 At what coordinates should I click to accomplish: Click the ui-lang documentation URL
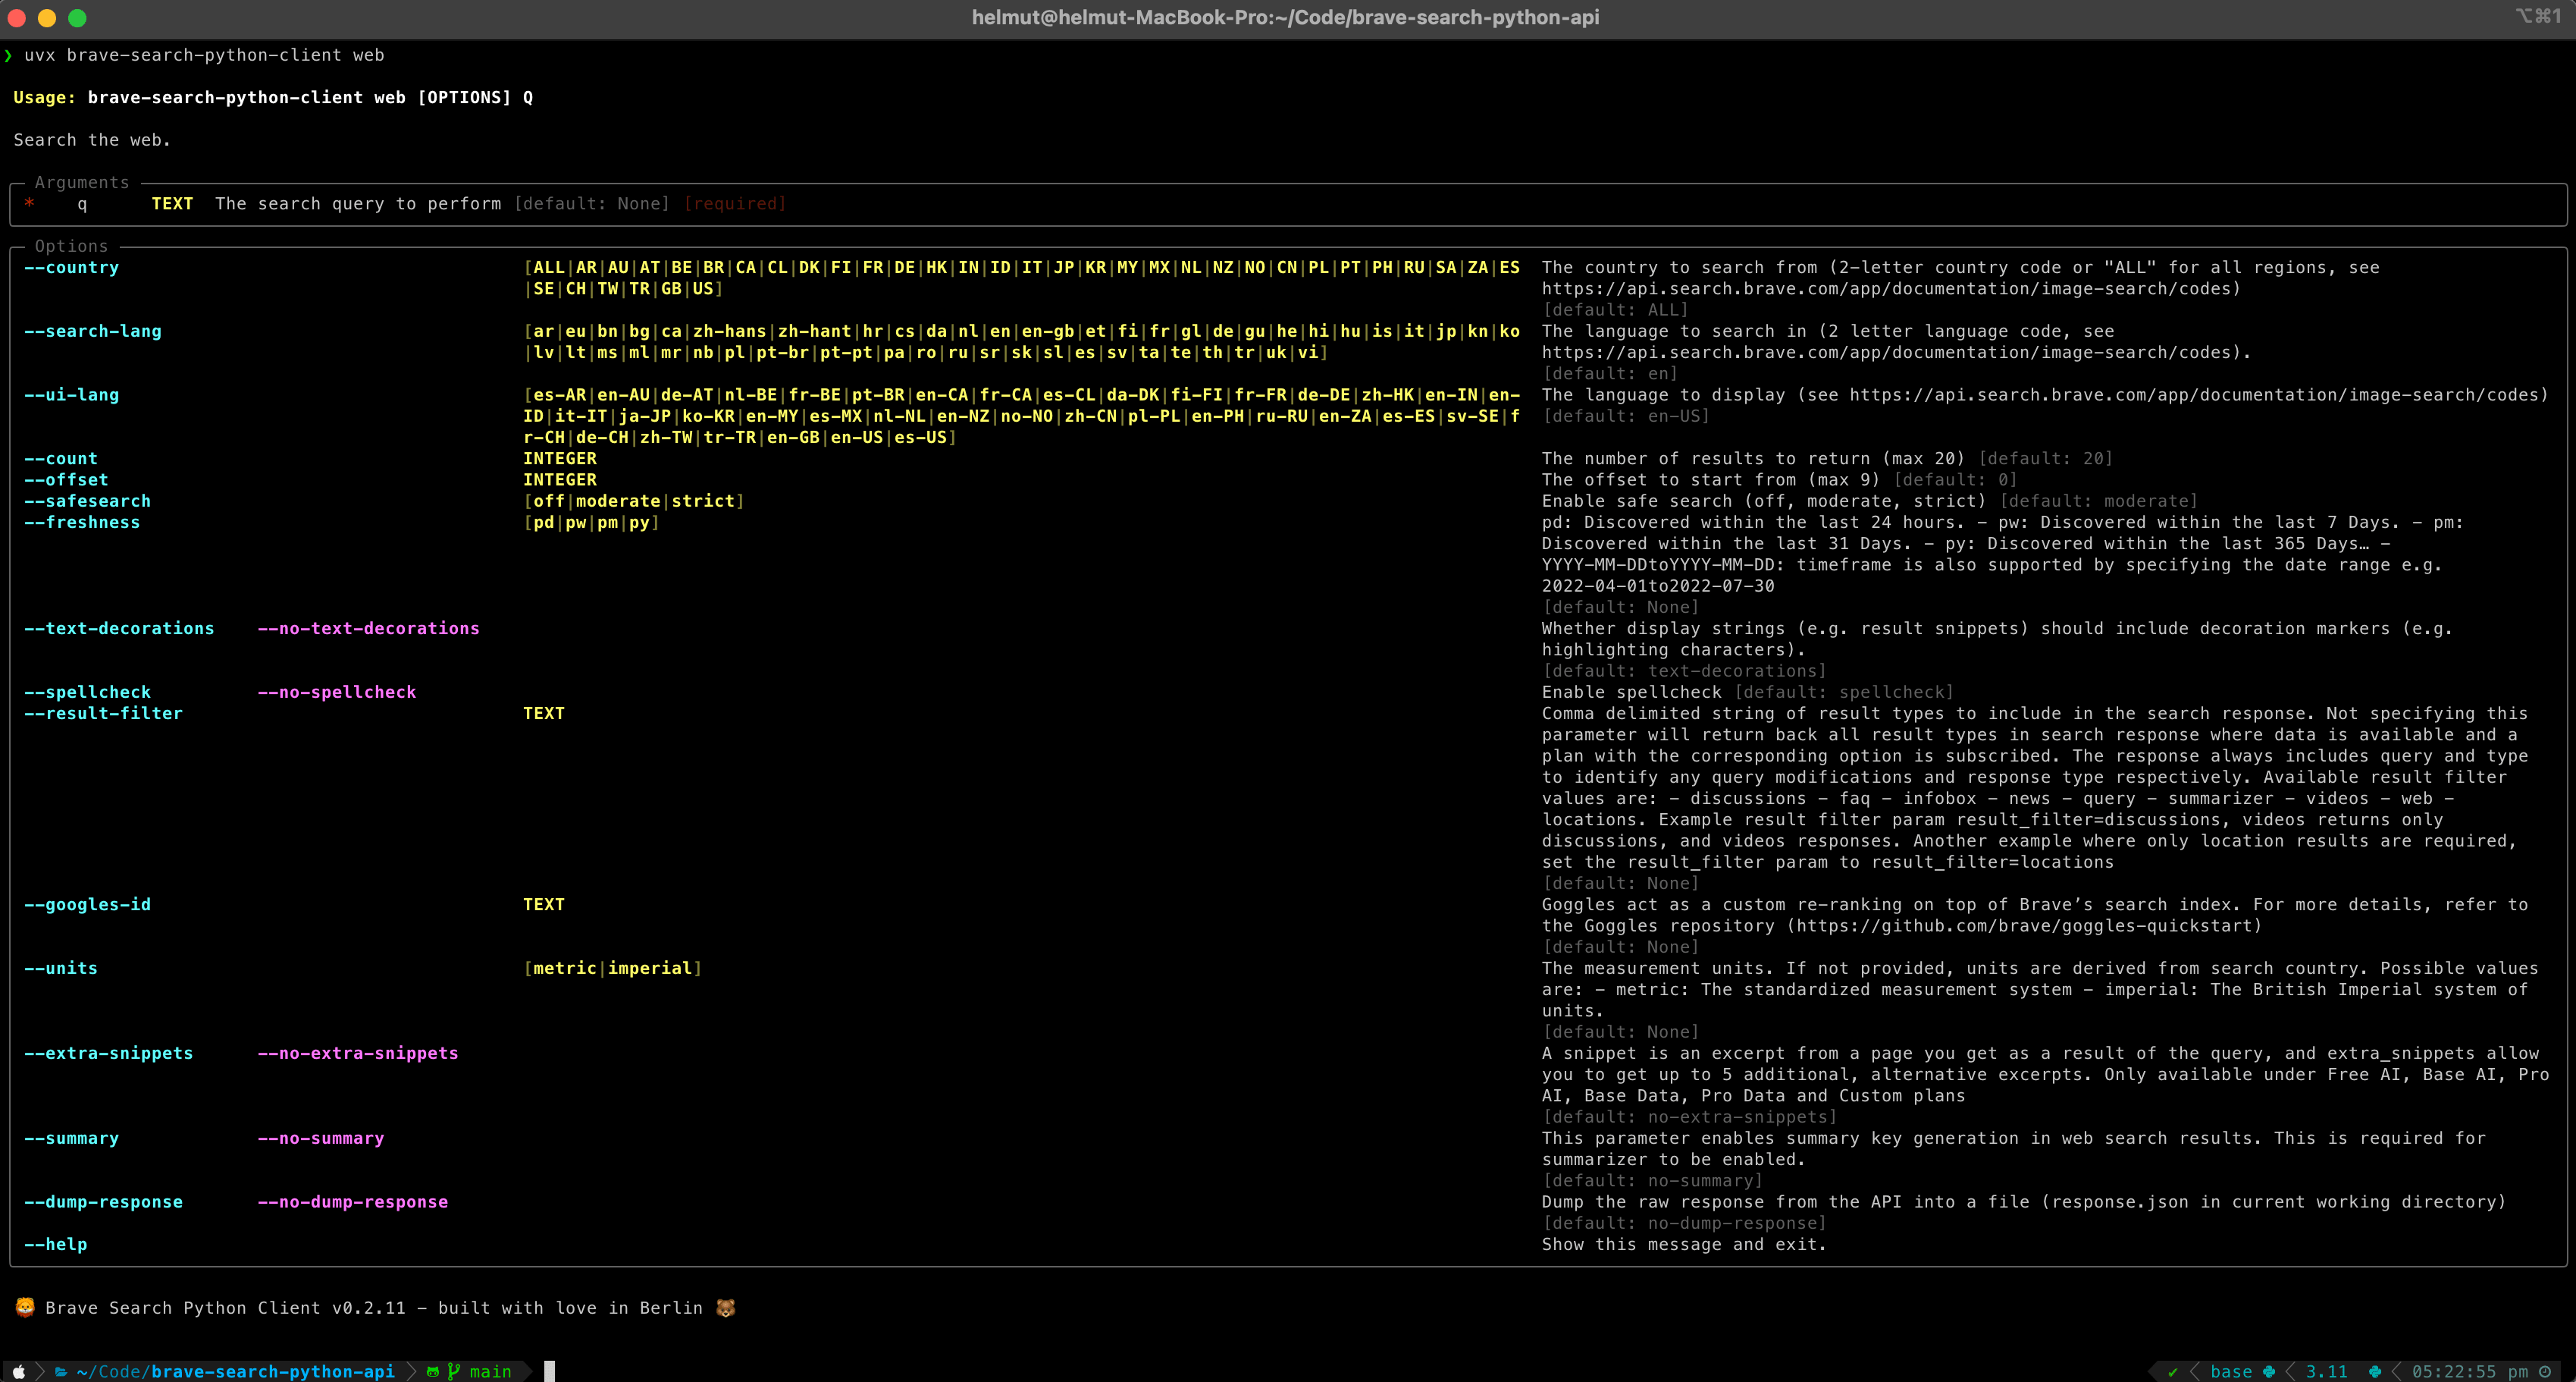[2193, 394]
